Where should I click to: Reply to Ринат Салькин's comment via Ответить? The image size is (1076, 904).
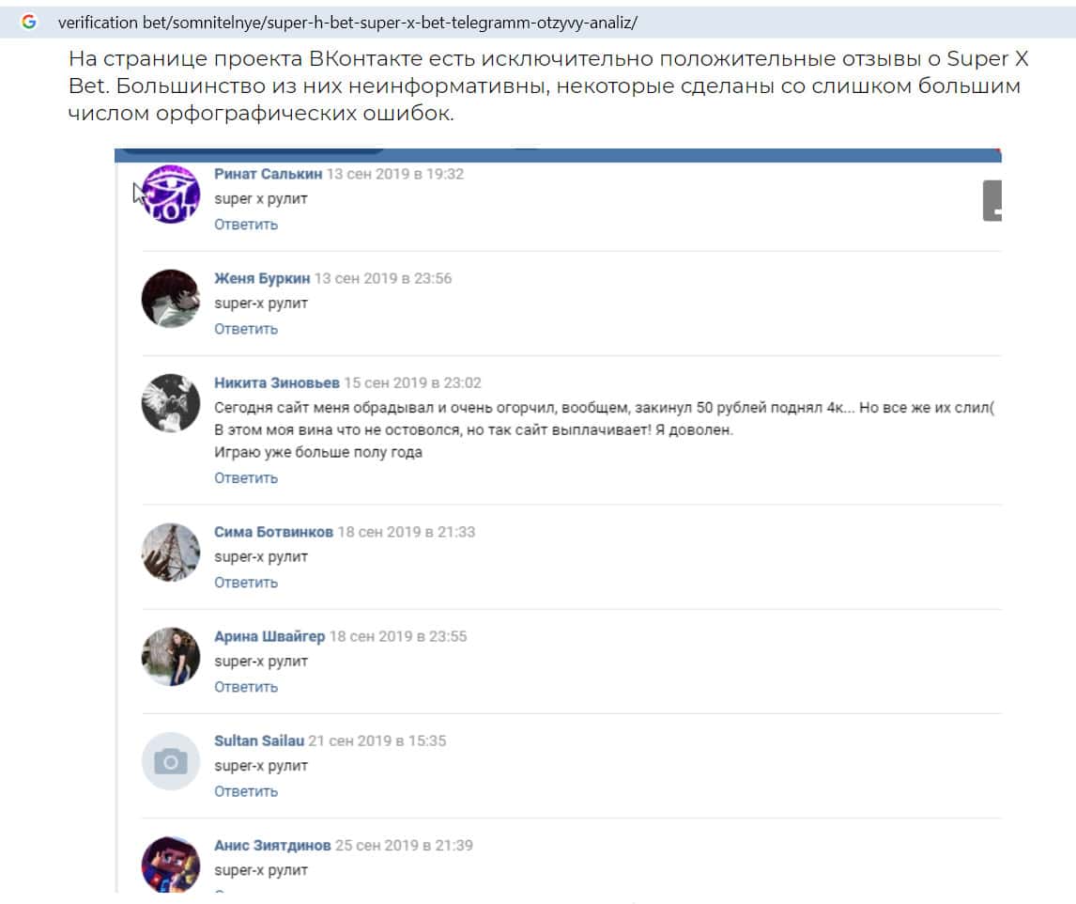pos(246,225)
